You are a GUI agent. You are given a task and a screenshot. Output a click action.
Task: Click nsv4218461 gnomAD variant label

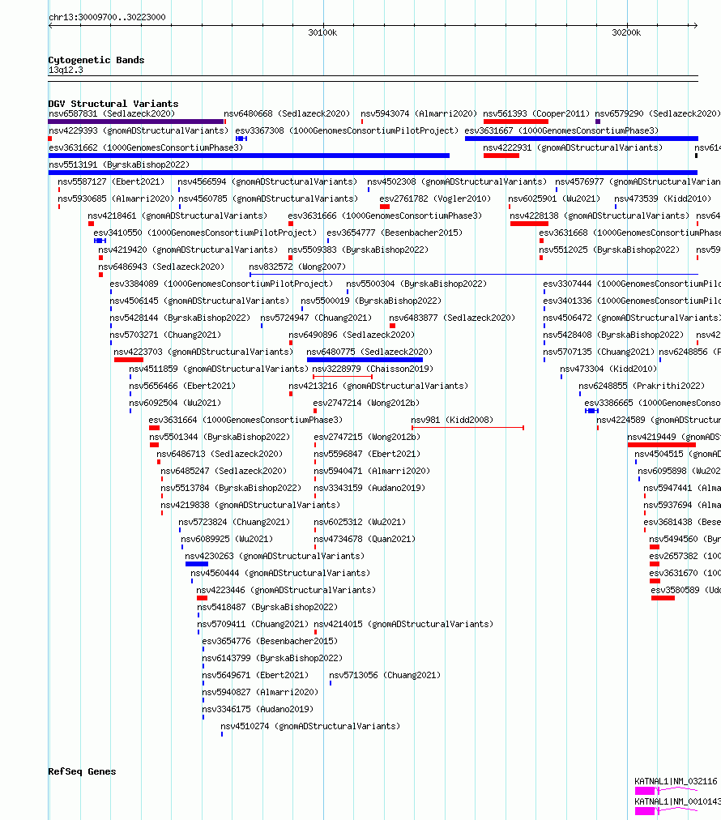[177, 216]
